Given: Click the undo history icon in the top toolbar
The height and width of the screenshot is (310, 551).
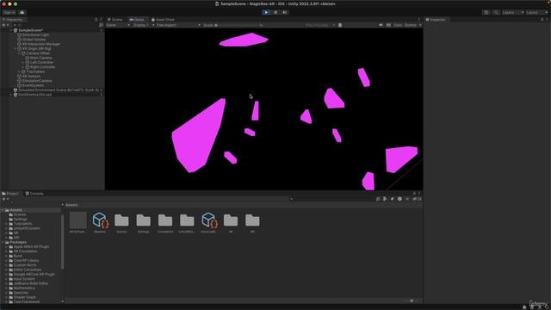Looking at the screenshot, I should (x=486, y=12).
